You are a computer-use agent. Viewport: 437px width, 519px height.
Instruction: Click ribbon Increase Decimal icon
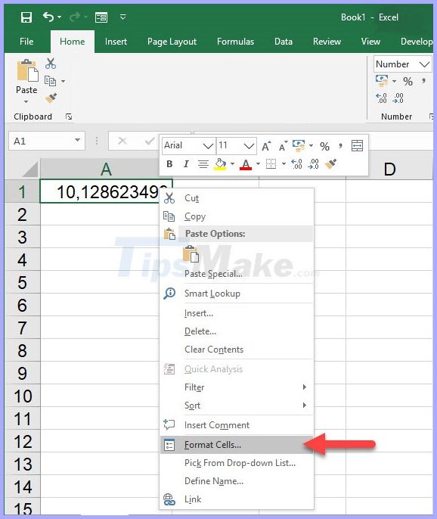pyautogui.click(x=381, y=98)
